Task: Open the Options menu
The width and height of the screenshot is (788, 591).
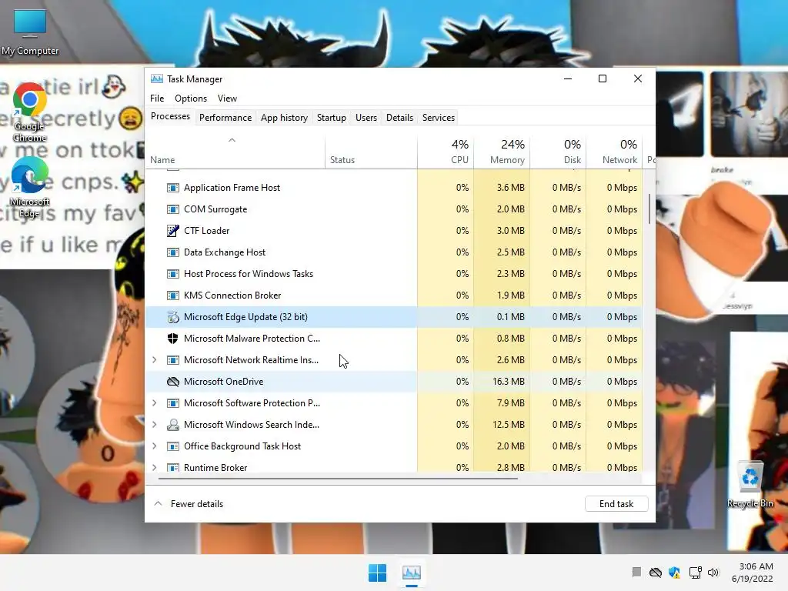Action: (191, 98)
